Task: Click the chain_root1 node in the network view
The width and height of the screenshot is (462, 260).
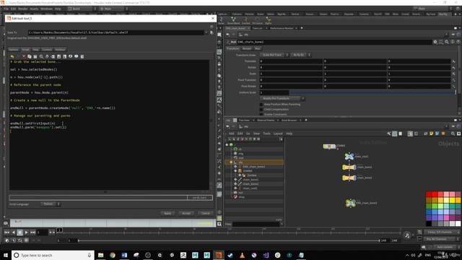Action: coord(349,156)
